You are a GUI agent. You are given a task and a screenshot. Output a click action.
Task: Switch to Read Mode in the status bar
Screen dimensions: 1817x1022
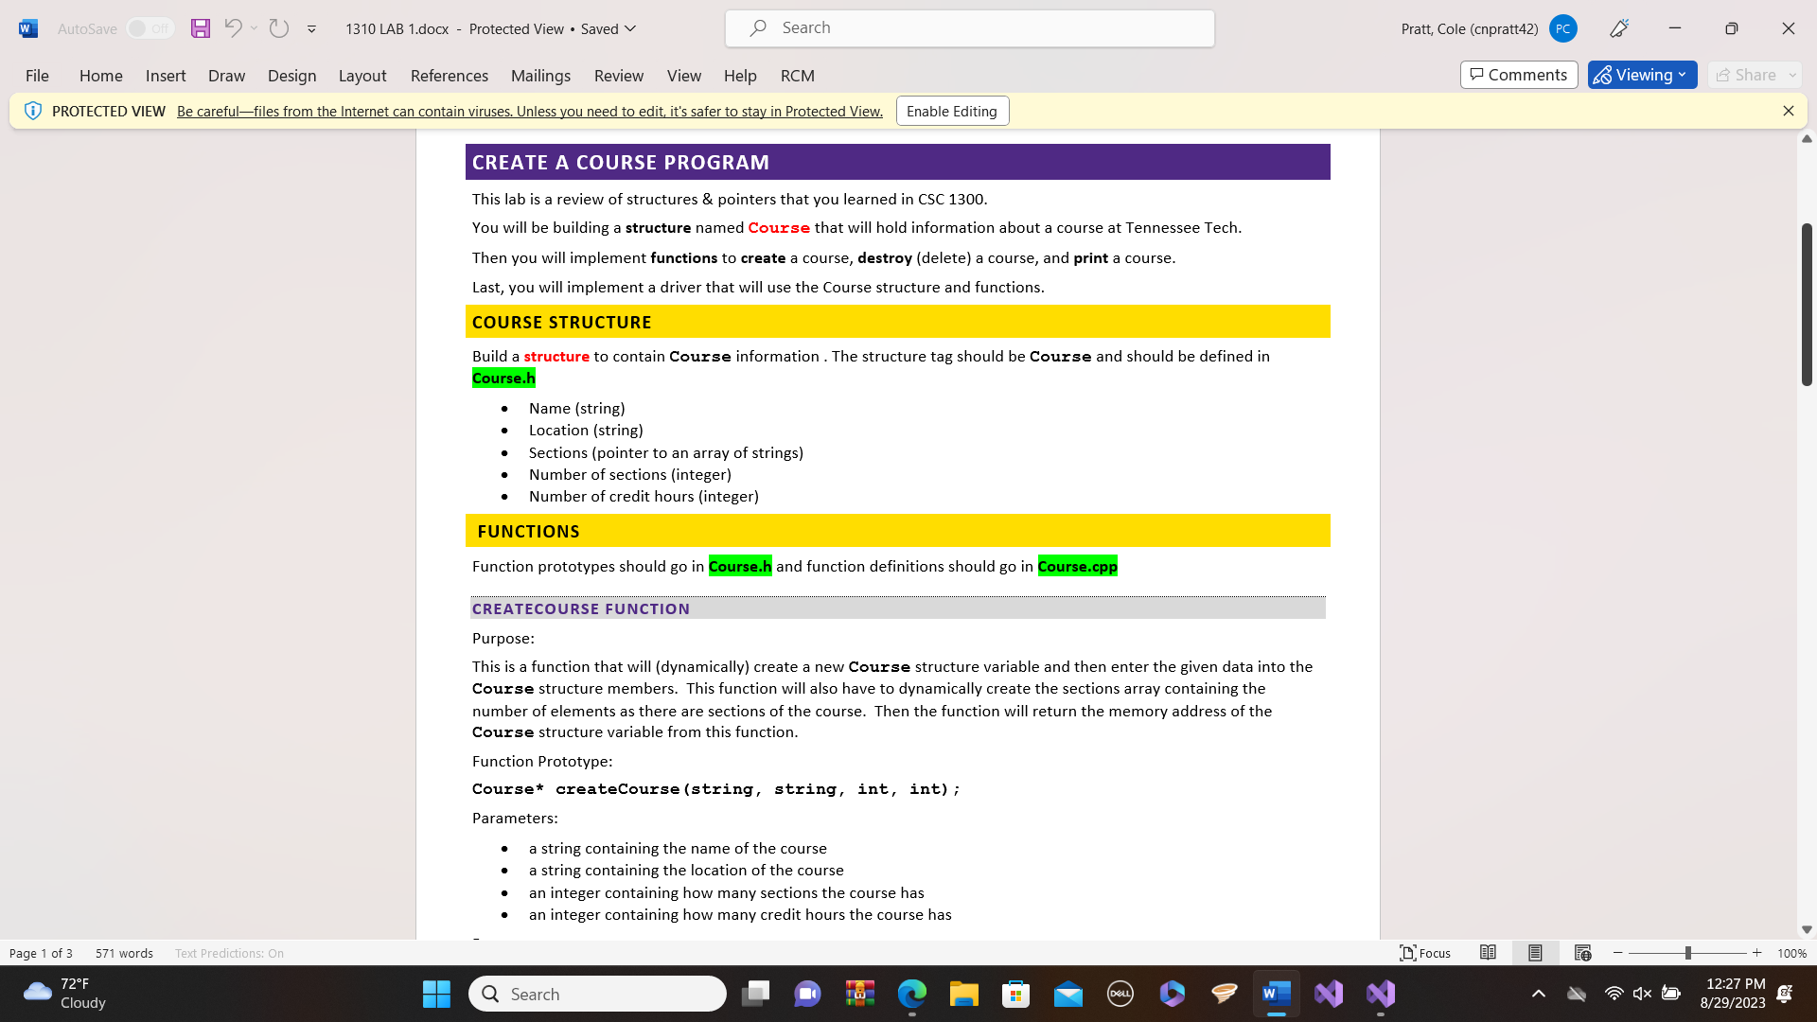[x=1488, y=953]
